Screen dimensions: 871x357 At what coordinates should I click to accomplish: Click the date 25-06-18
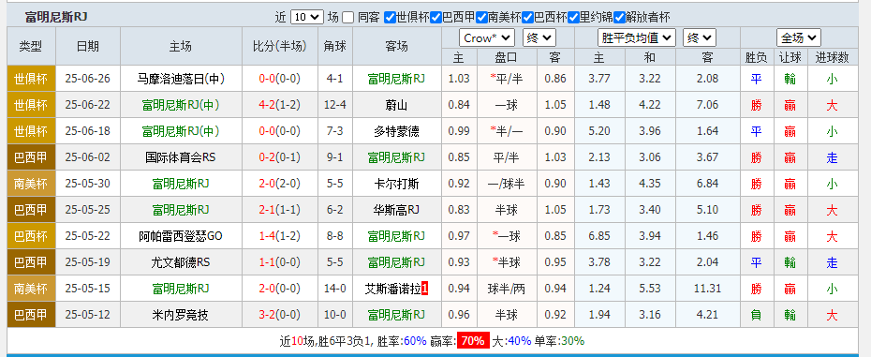[x=88, y=131]
